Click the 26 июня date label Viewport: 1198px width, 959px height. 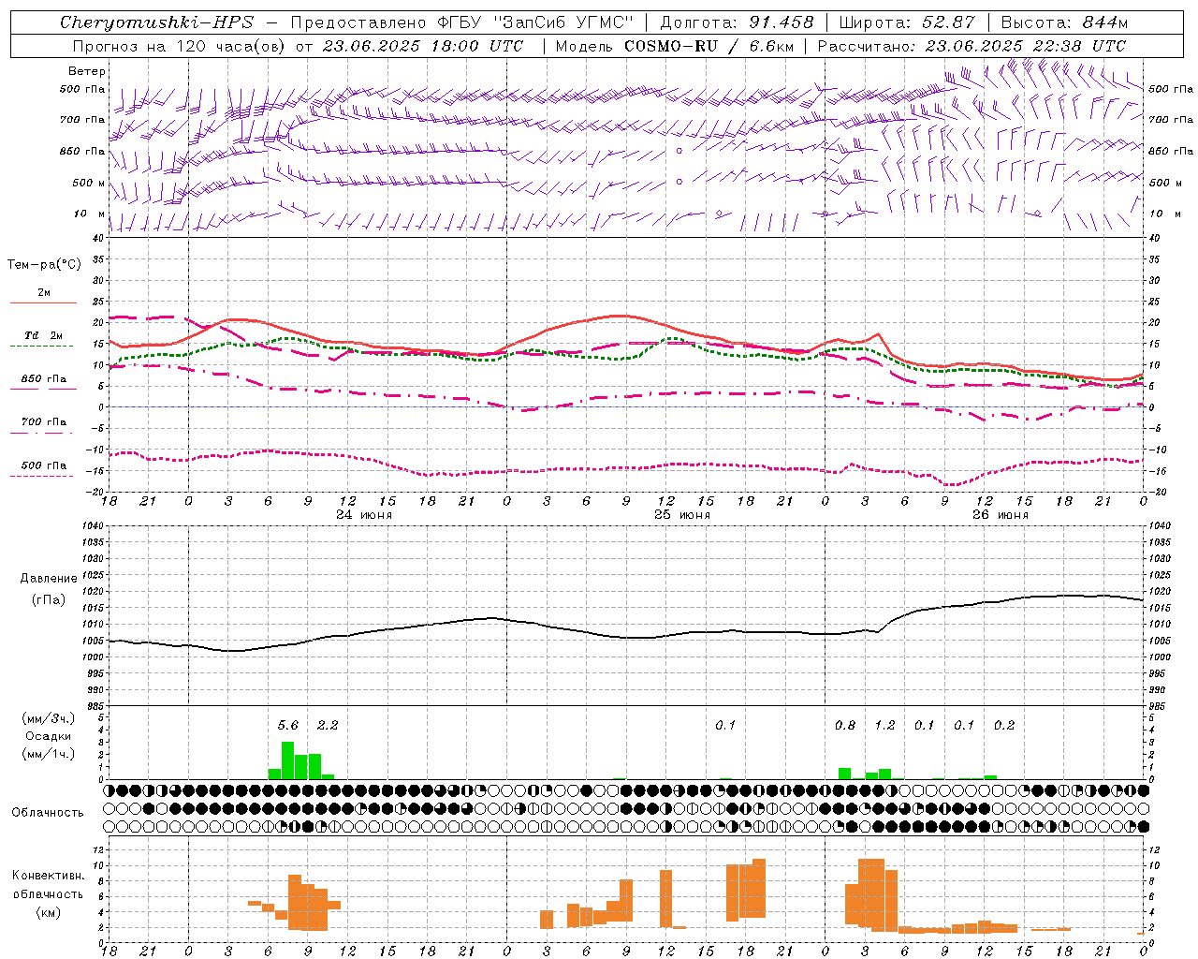[x=1000, y=515]
